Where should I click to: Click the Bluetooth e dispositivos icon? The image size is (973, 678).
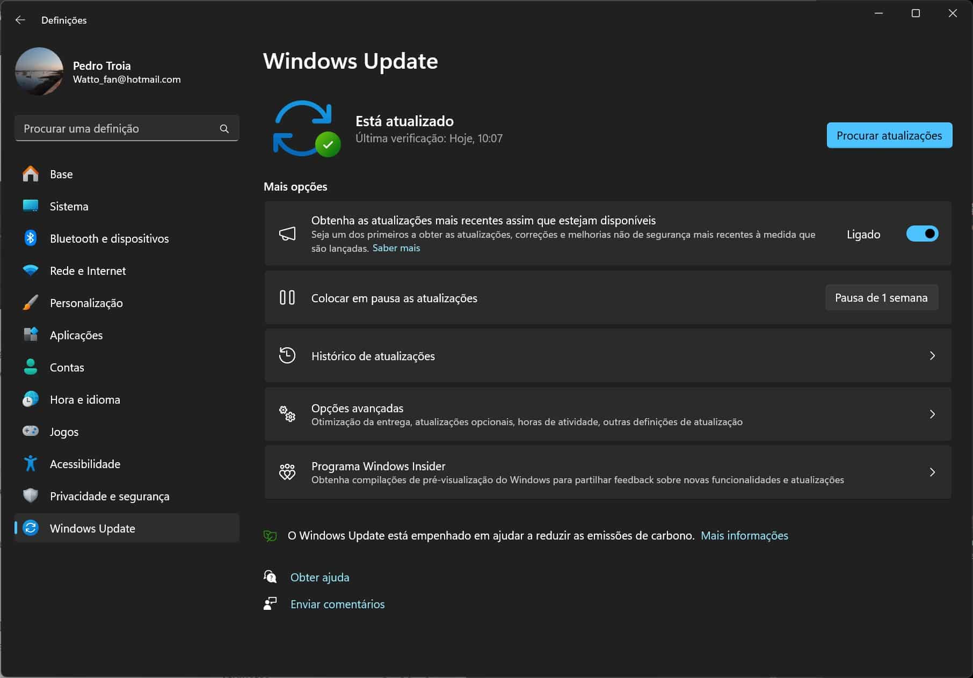[x=31, y=238]
